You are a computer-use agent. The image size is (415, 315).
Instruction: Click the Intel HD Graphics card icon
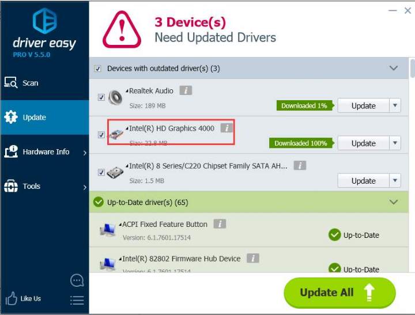point(116,135)
